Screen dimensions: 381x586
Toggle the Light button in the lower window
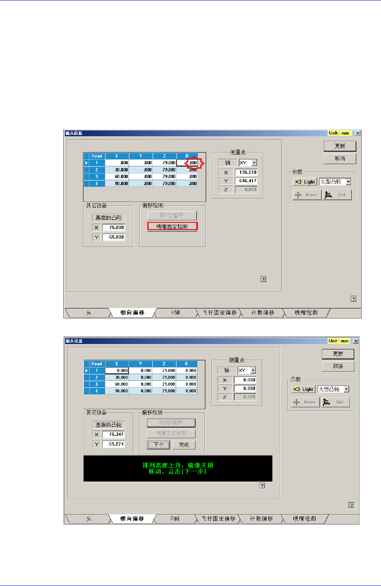point(303,389)
